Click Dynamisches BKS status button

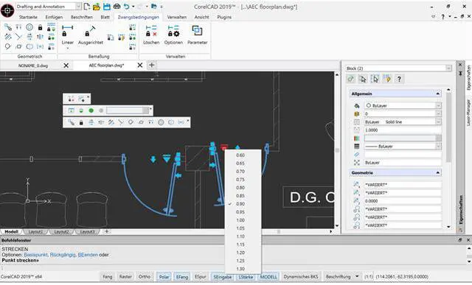300,276
